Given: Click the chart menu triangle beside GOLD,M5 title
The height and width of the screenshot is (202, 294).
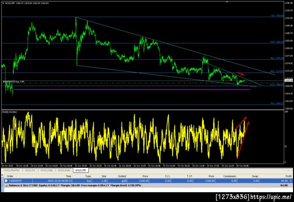Looking at the screenshot, I should [x=3, y=3].
